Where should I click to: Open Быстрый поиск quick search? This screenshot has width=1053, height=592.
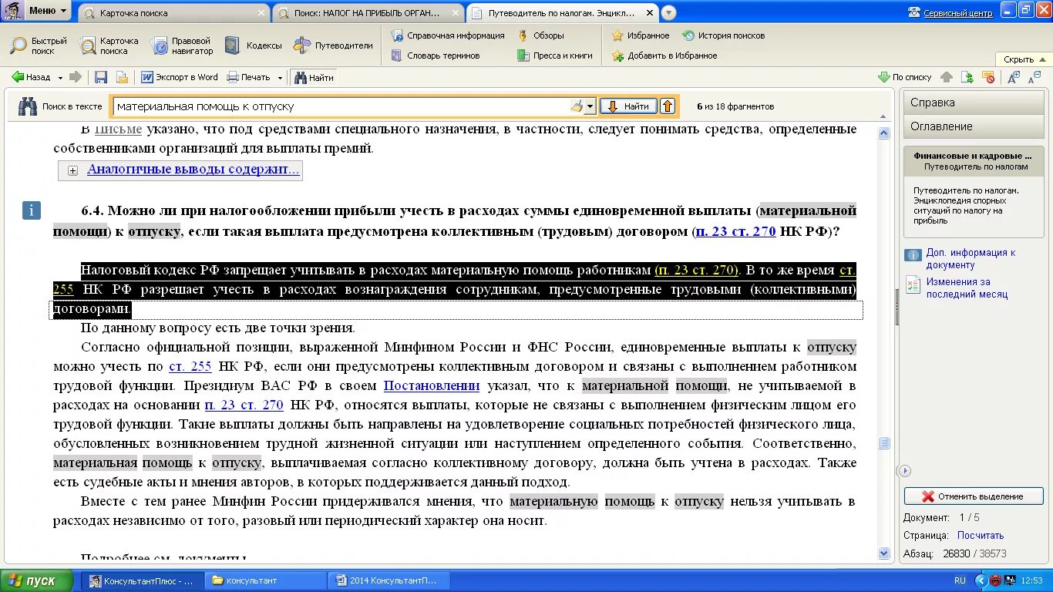click(x=39, y=45)
